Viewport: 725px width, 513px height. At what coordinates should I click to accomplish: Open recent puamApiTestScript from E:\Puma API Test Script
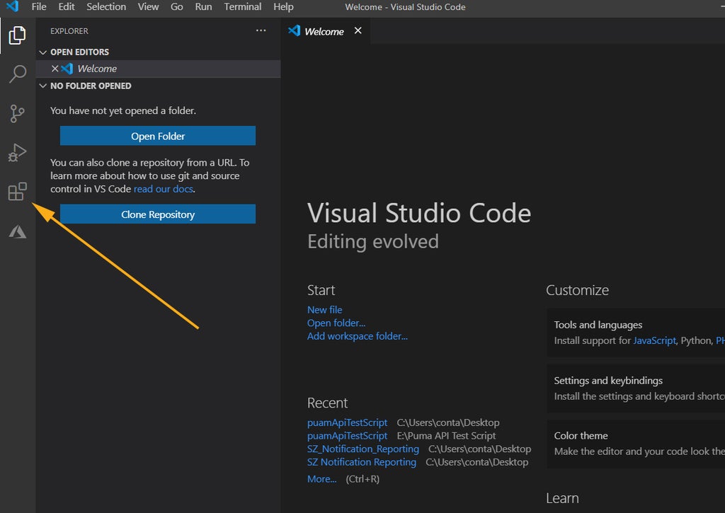[x=347, y=436]
